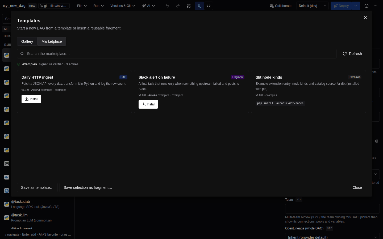Click Save selection as fragment button
The height and width of the screenshot is (239, 383).
88,187
